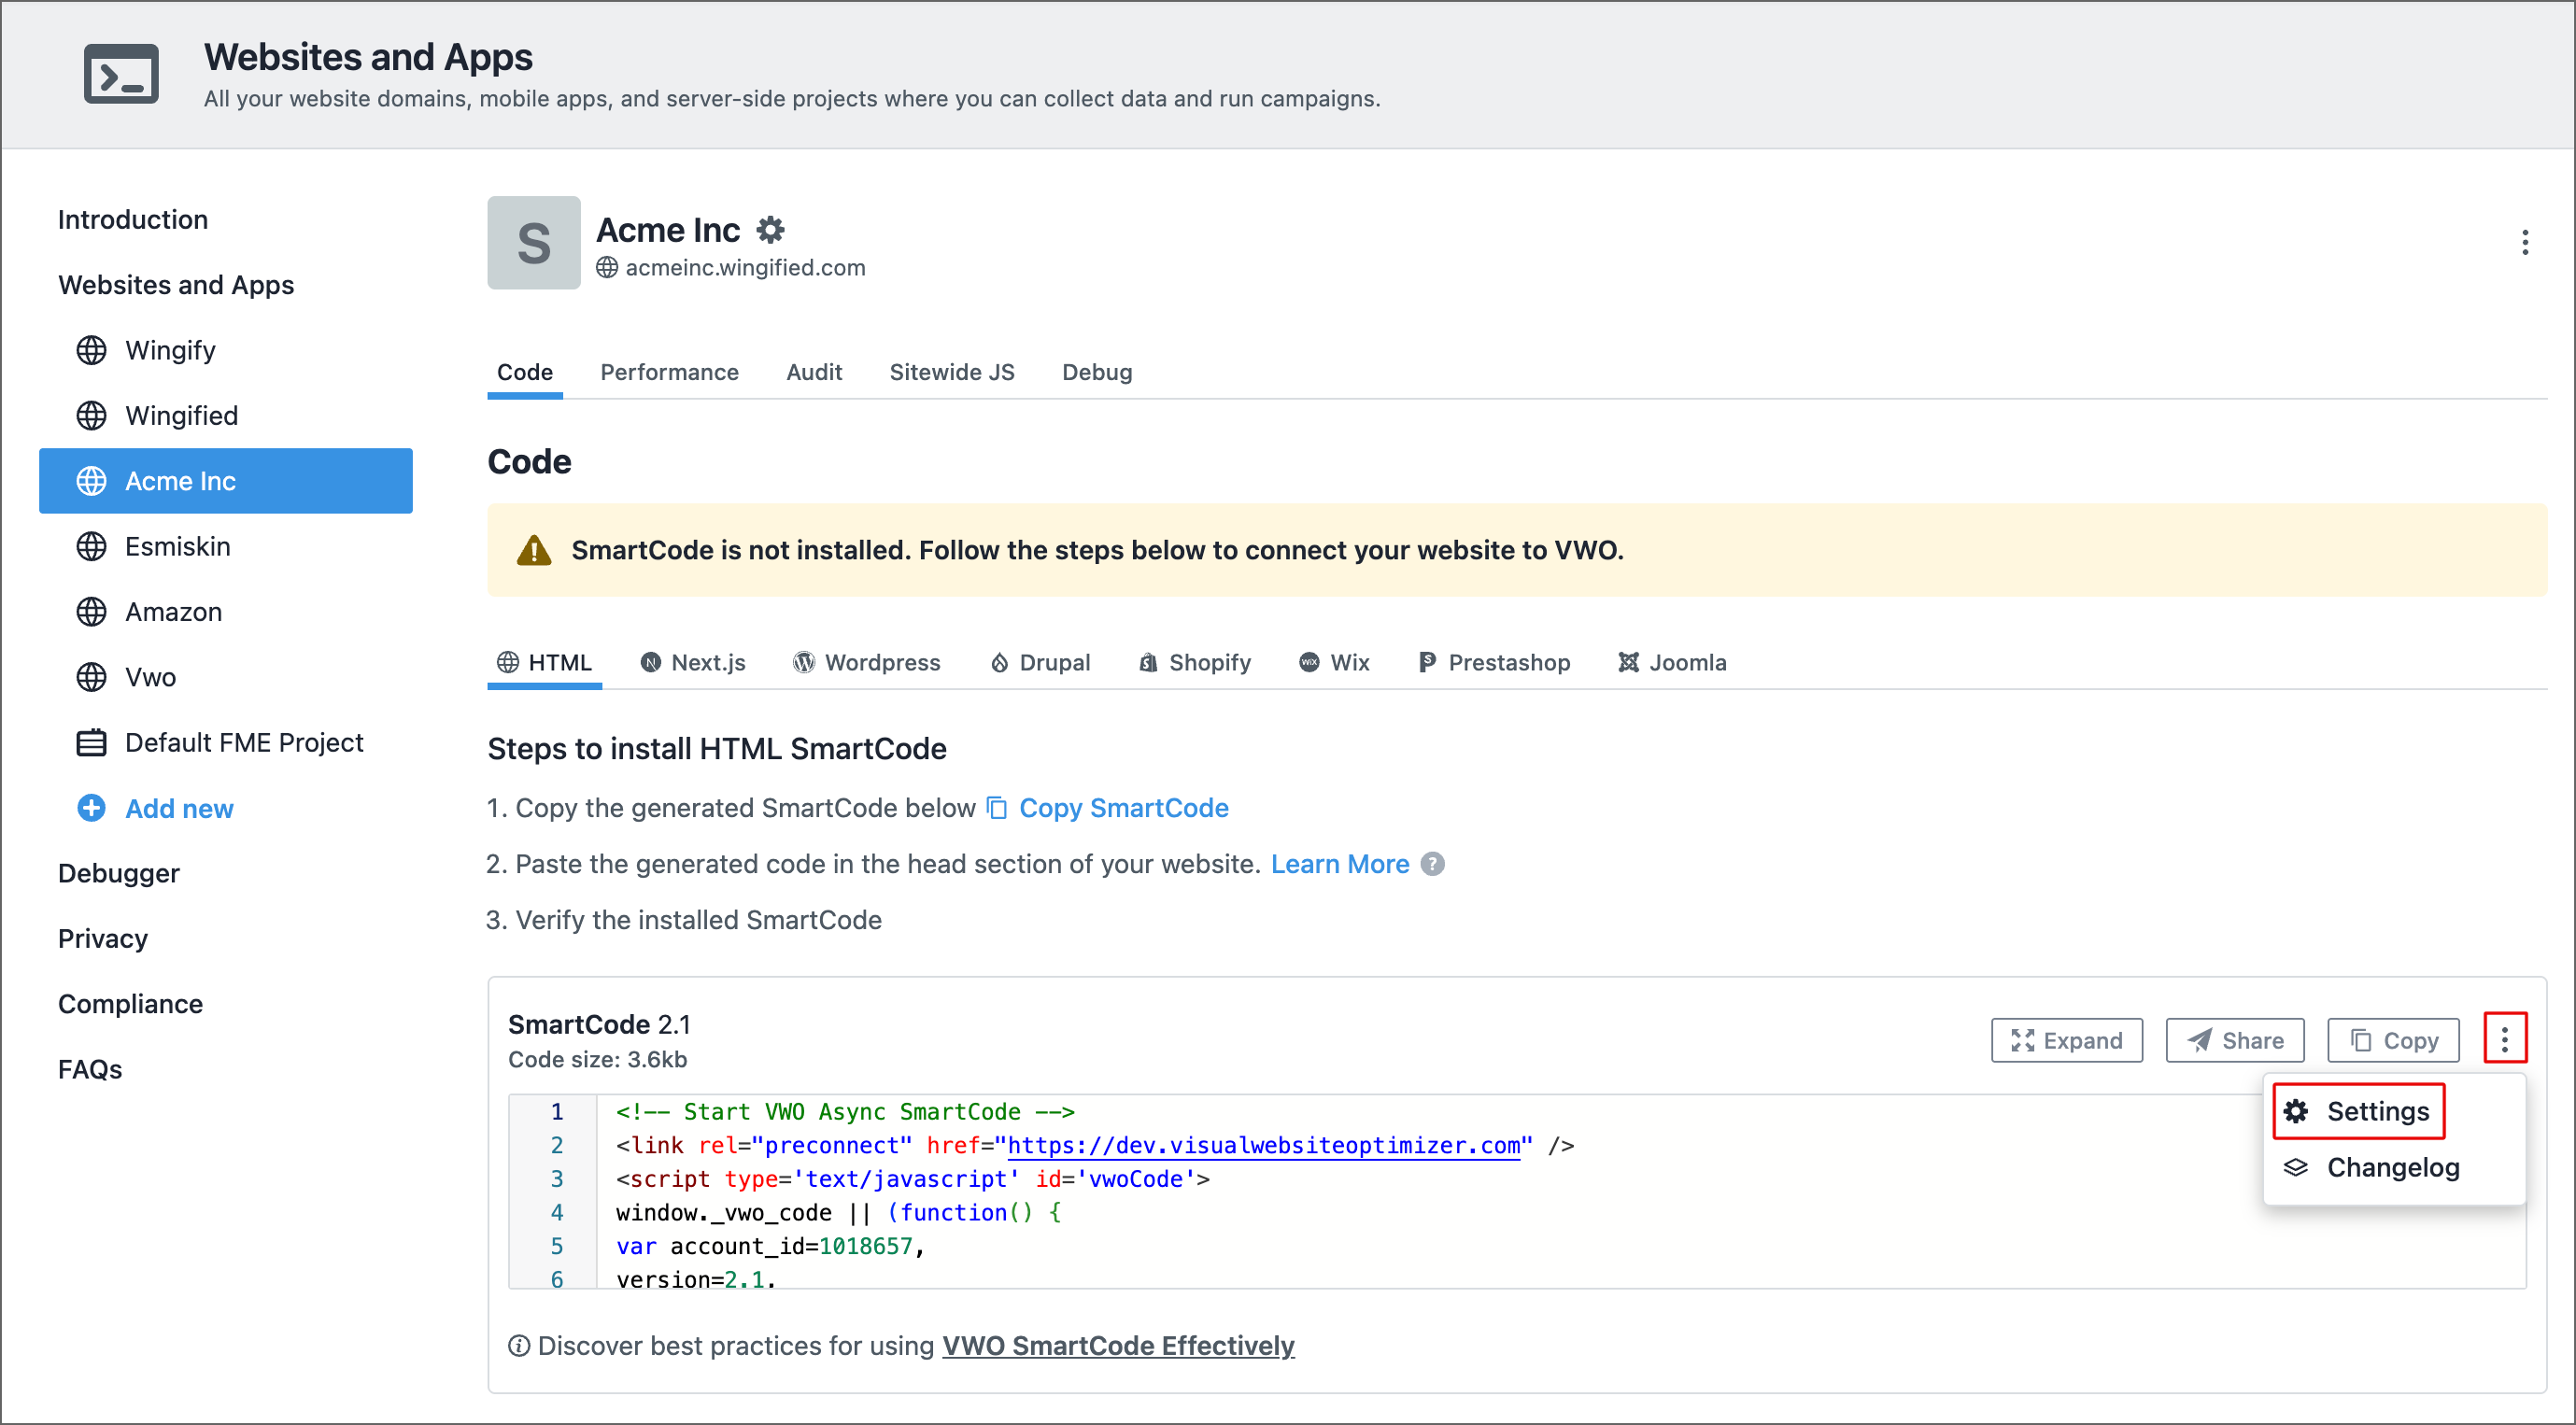Select Wingify in the sidebar
This screenshot has width=2576, height=1425.
tap(226, 350)
